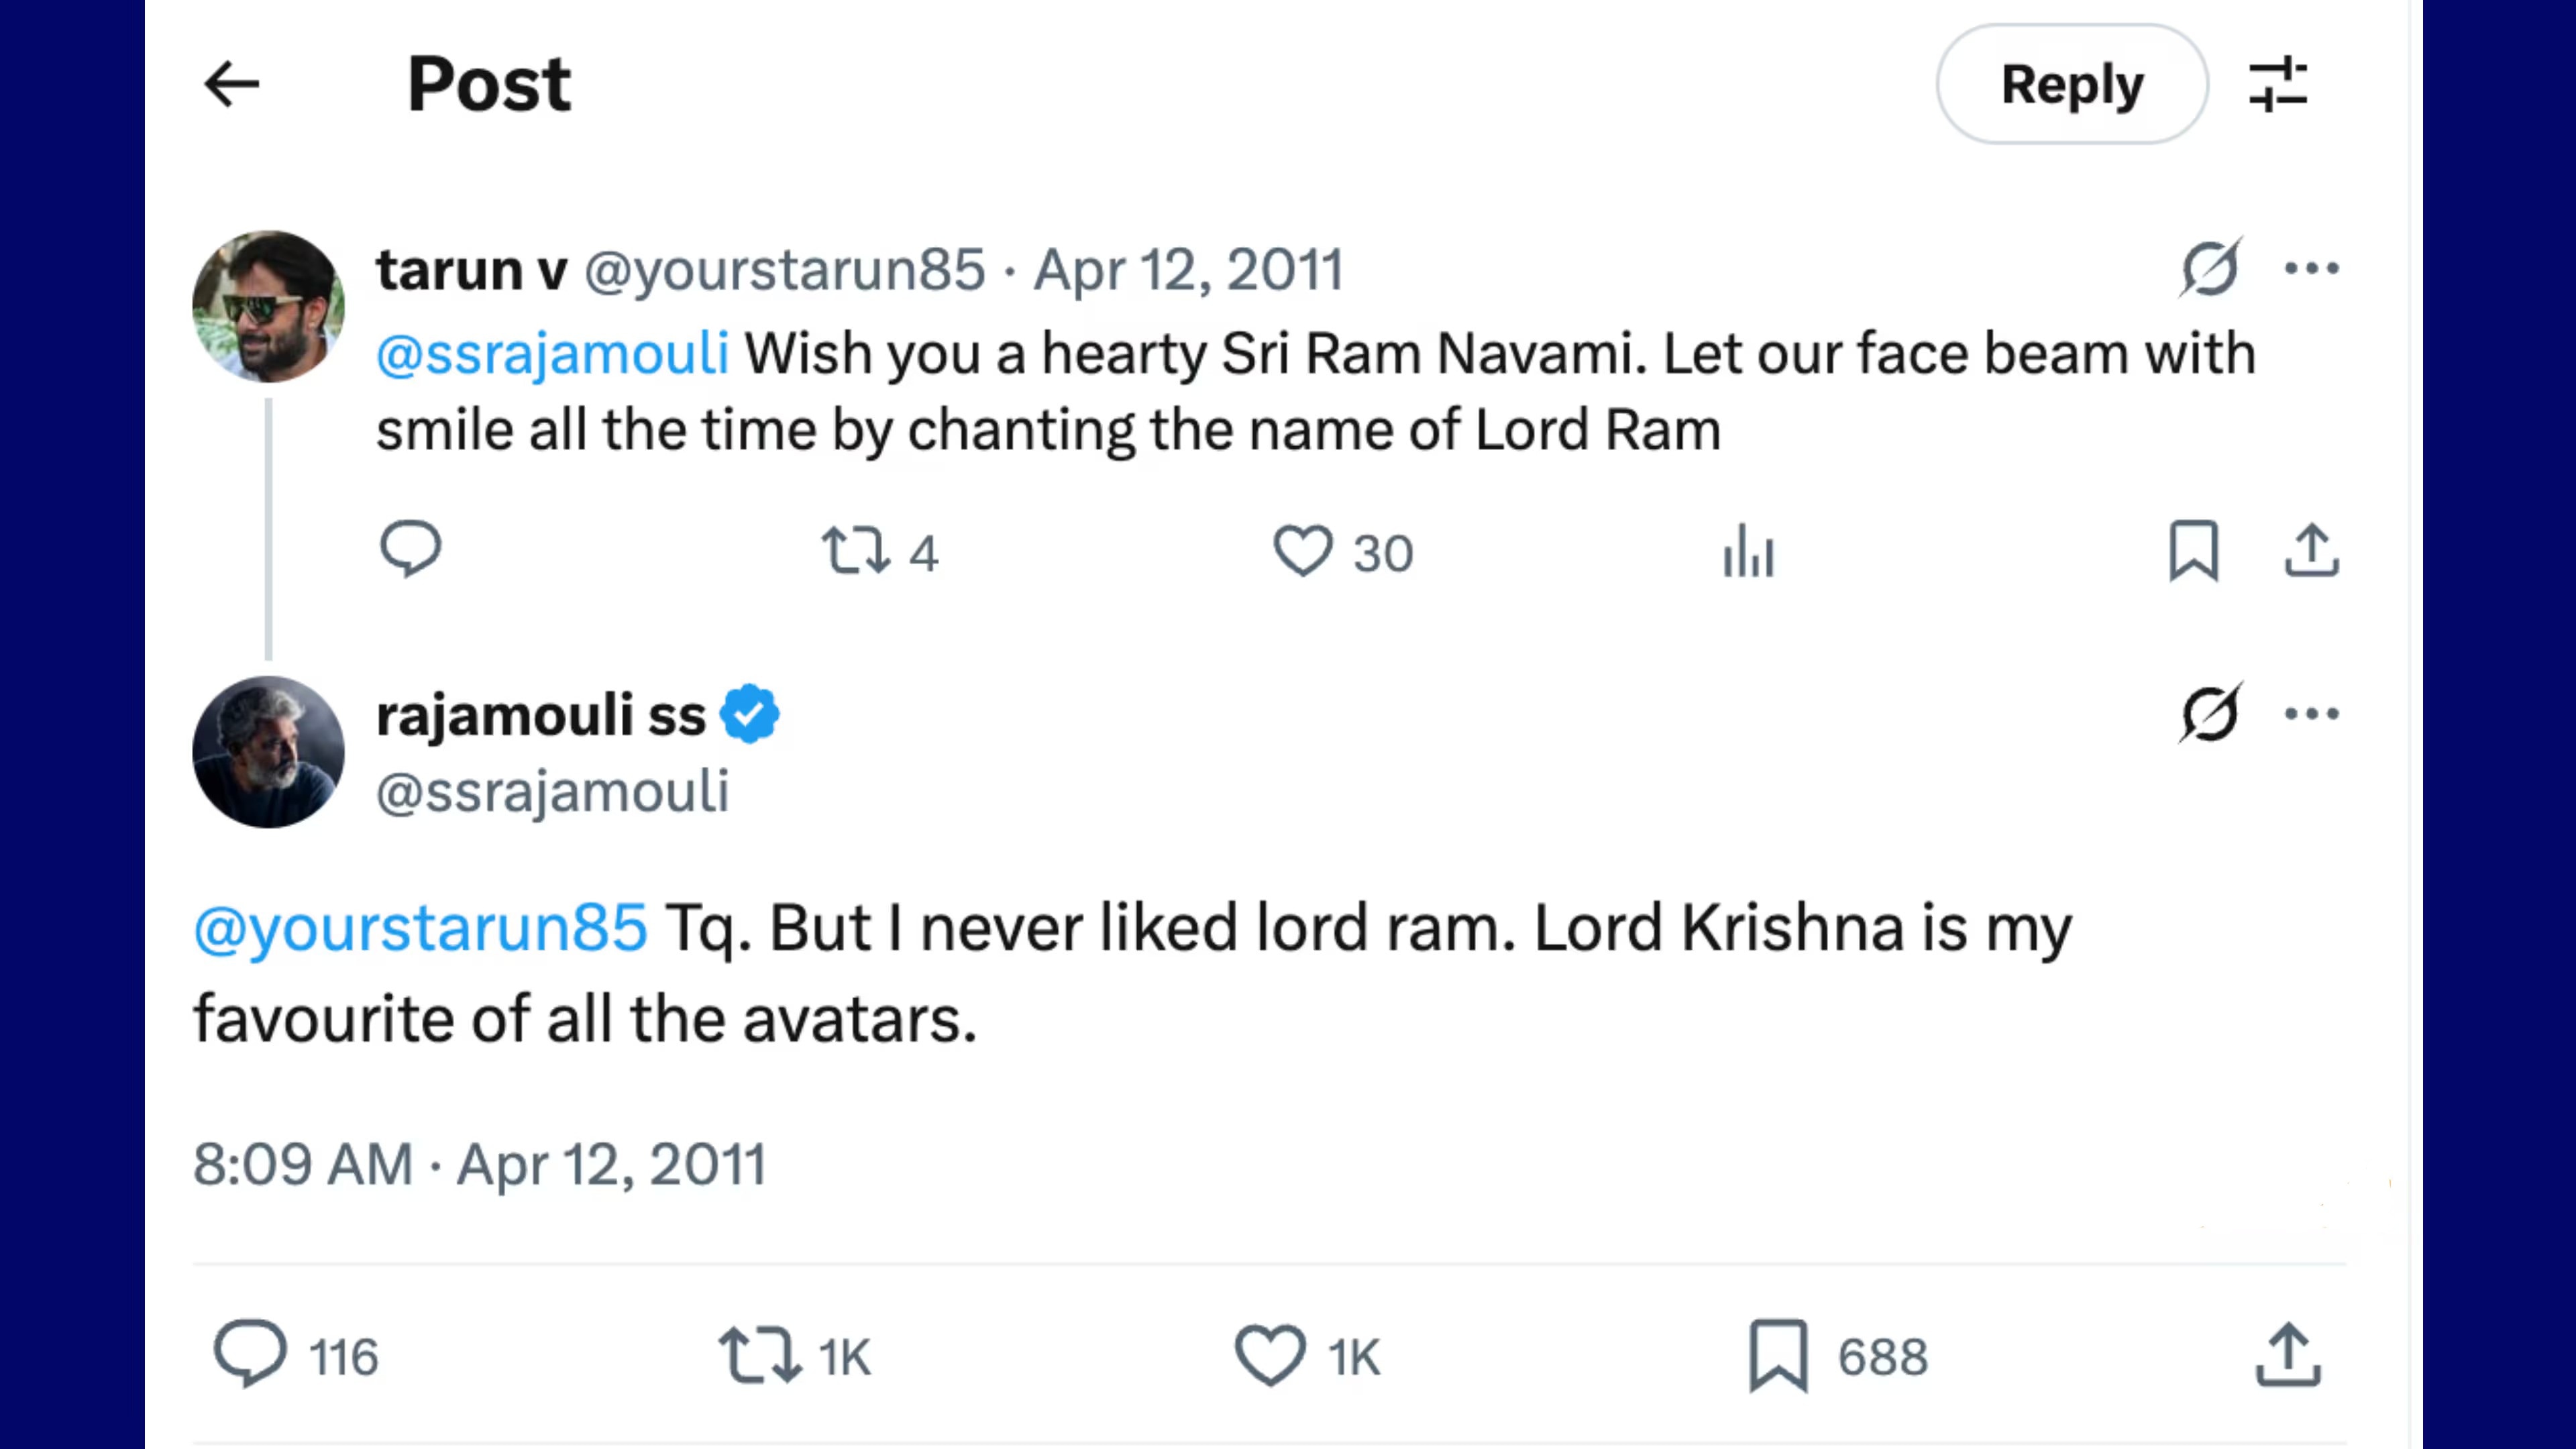Share rajamouli ss main post

coord(2287,1355)
